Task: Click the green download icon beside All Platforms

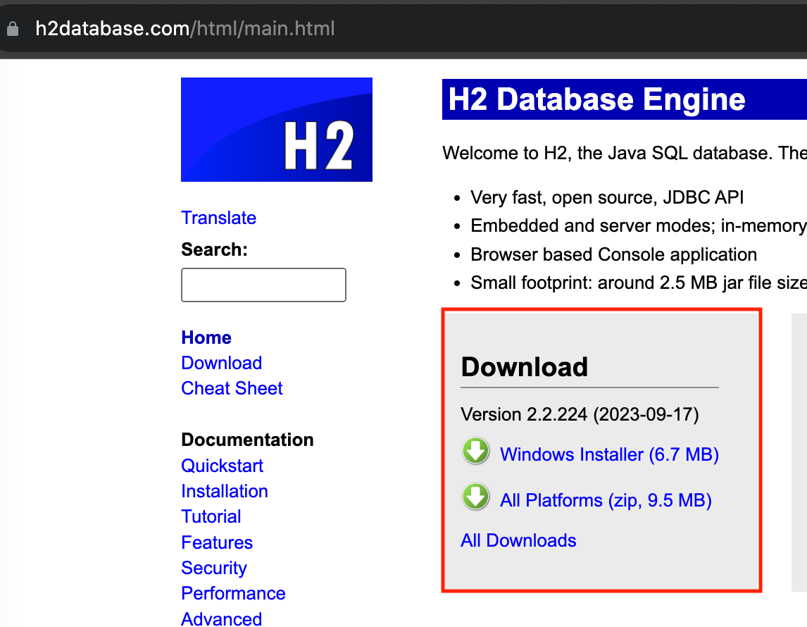Action: click(x=475, y=497)
